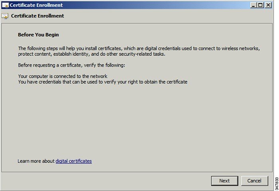Open the digital certificates link
Viewport: 279px width, 191px height.
74,161
